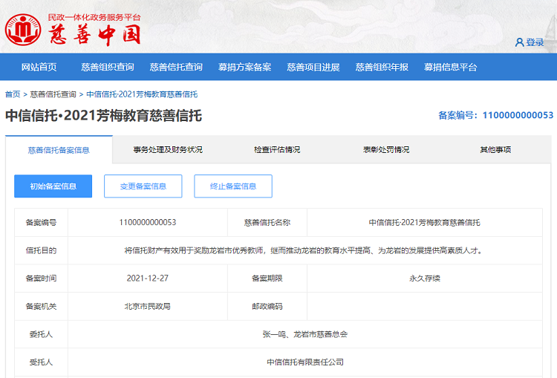
Task: Go to 募捐信息平台 in navigation
Action: point(450,67)
